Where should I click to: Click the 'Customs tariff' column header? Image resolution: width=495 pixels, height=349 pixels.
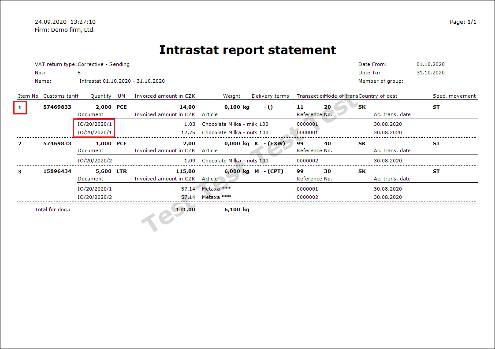click(x=61, y=96)
